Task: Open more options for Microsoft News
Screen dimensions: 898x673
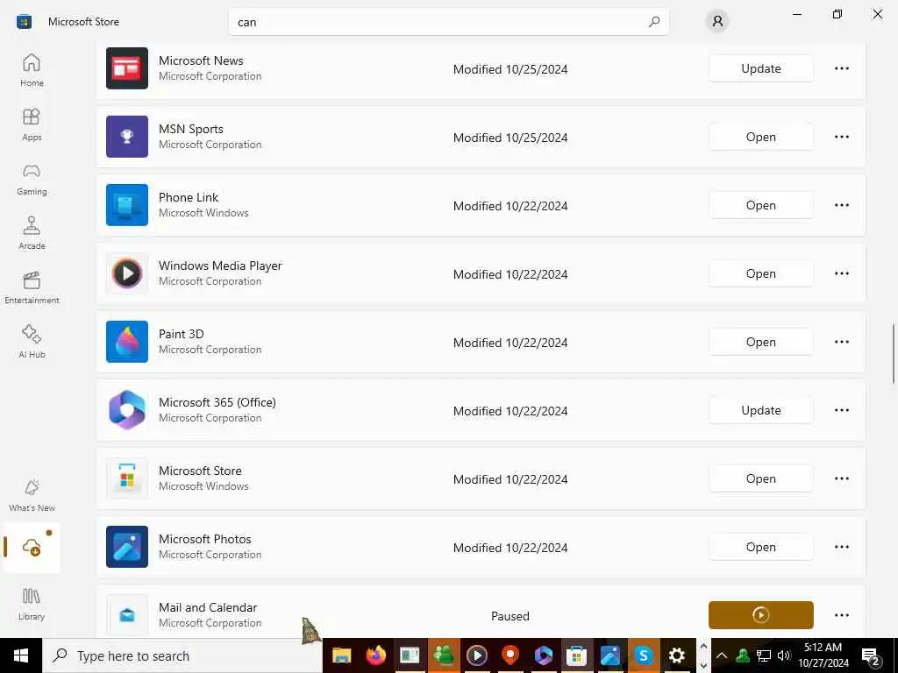Action: (841, 68)
